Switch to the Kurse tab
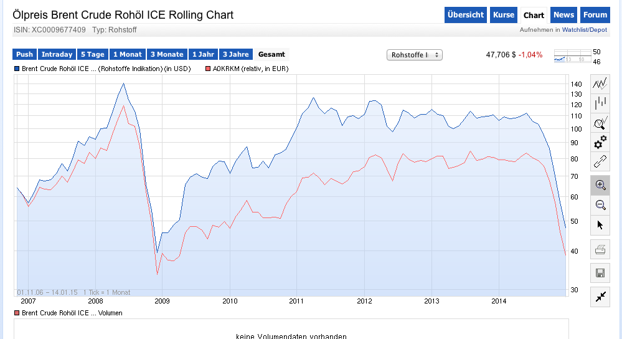 click(504, 15)
